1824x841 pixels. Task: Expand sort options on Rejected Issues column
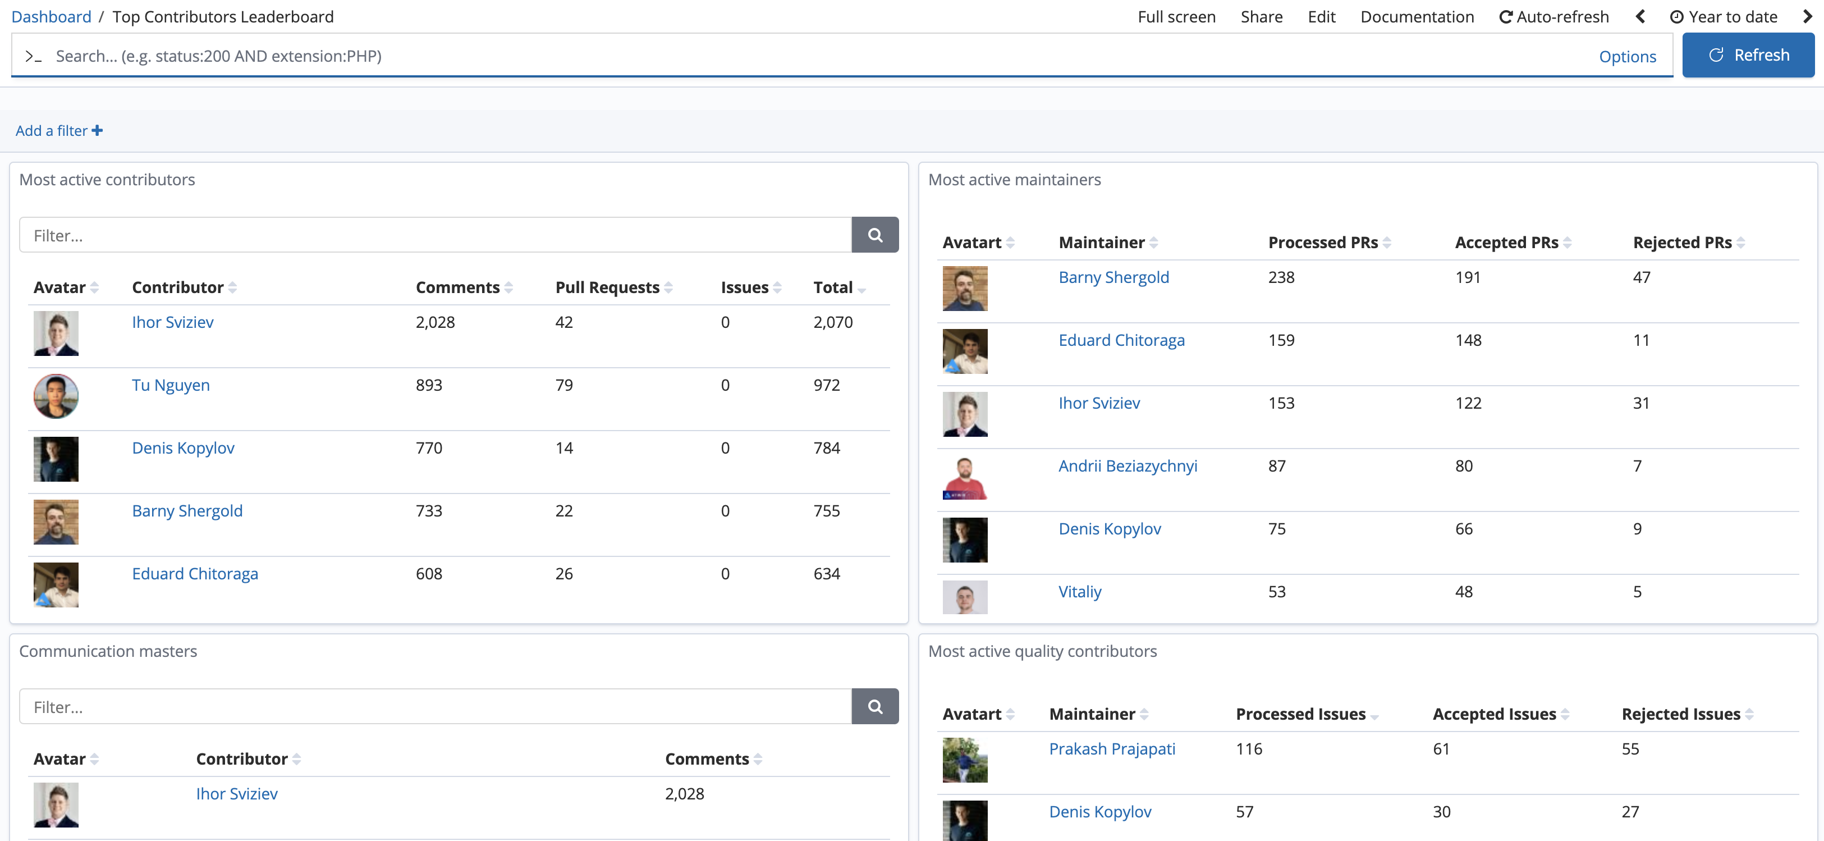(x=1749, y=714)
